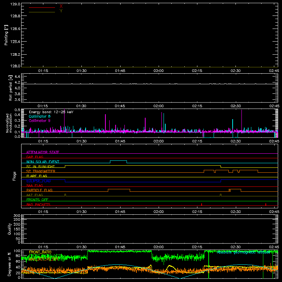Click the GAP_FLAG label

pos(35,157)
